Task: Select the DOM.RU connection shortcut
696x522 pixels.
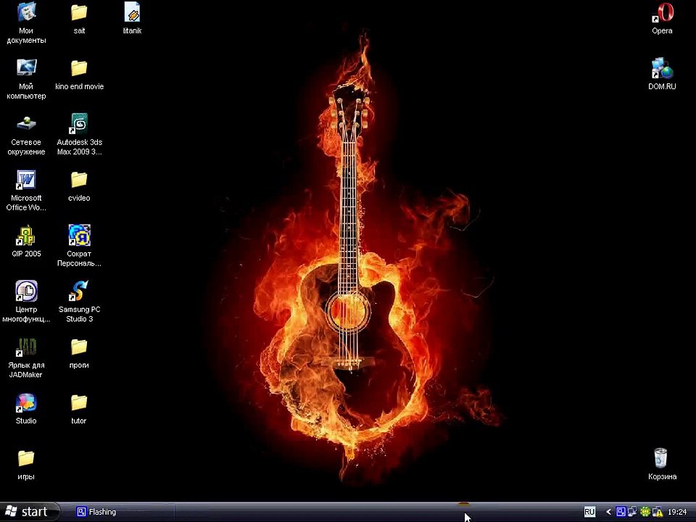Action: pos(662,75)
